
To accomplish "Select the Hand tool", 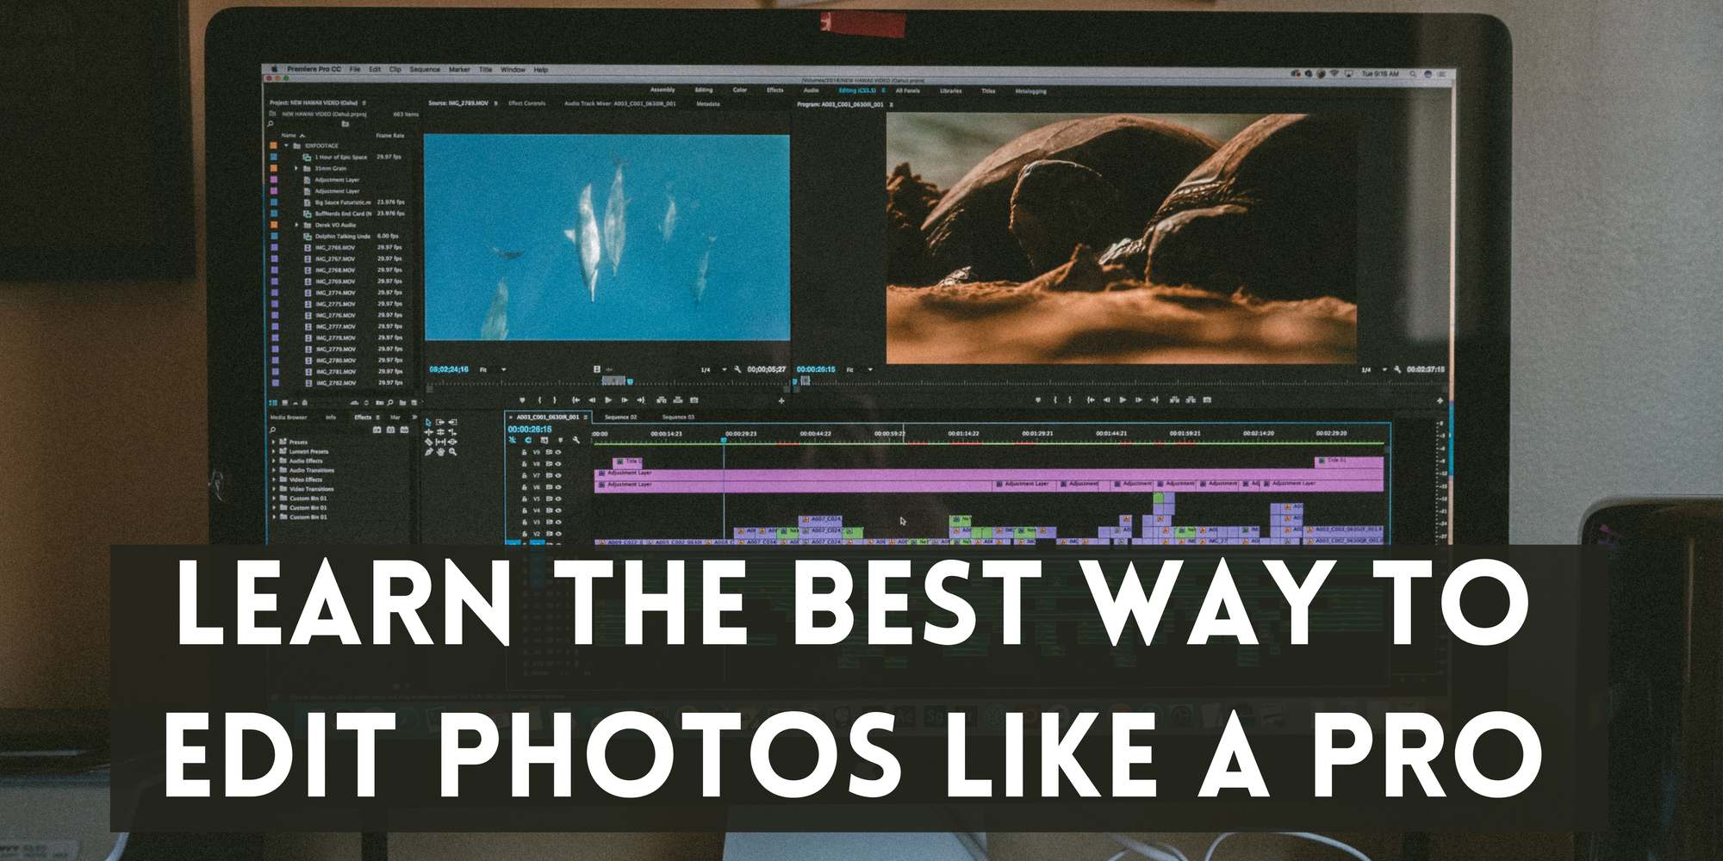I will pyautogui.click(x=441, y=452).
